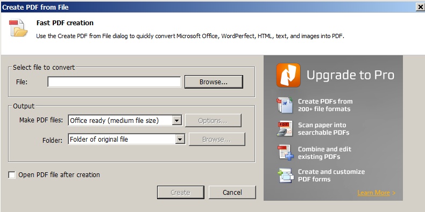Click into the File path input field

pyautogui.click(x=114, y=82)
